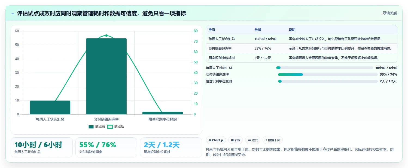Select the 交付链路追溯率 table row label
This screenshot has height=168, width=408.
(x=220, y=49)
